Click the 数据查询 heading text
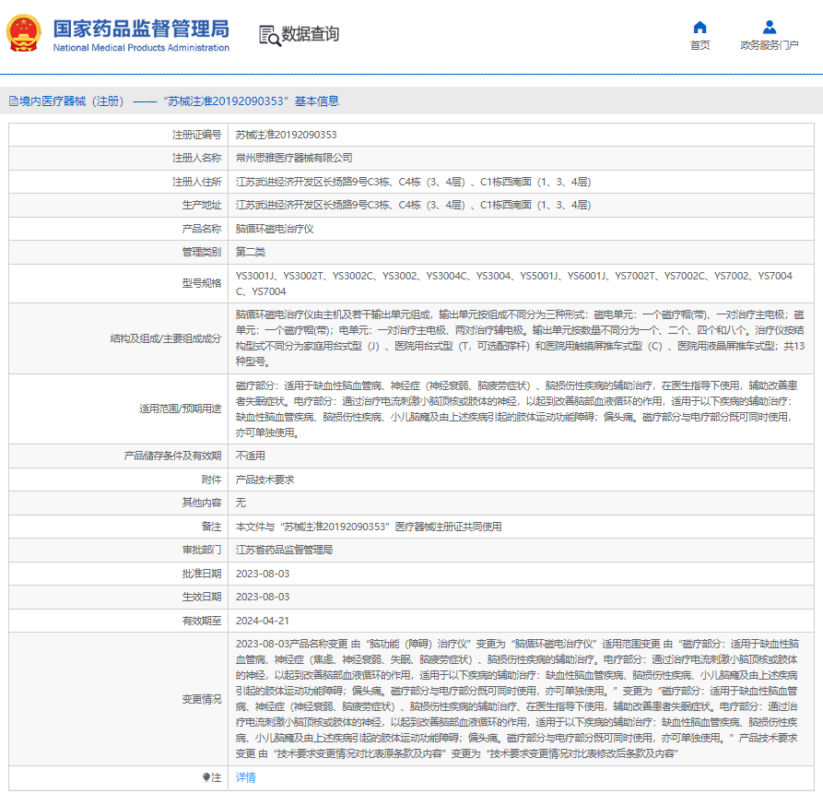 pyautogui.click(x=311, y=34)
